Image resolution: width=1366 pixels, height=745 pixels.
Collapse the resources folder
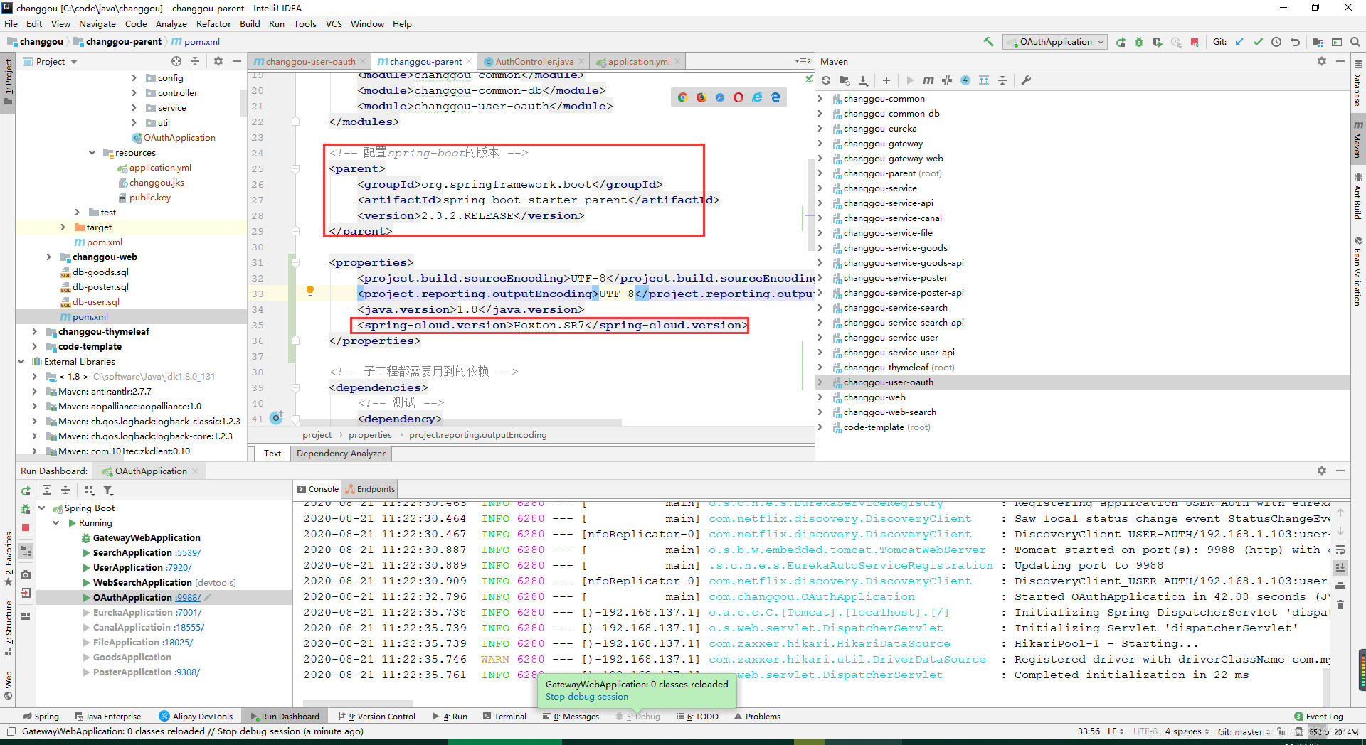click(92, 153)
